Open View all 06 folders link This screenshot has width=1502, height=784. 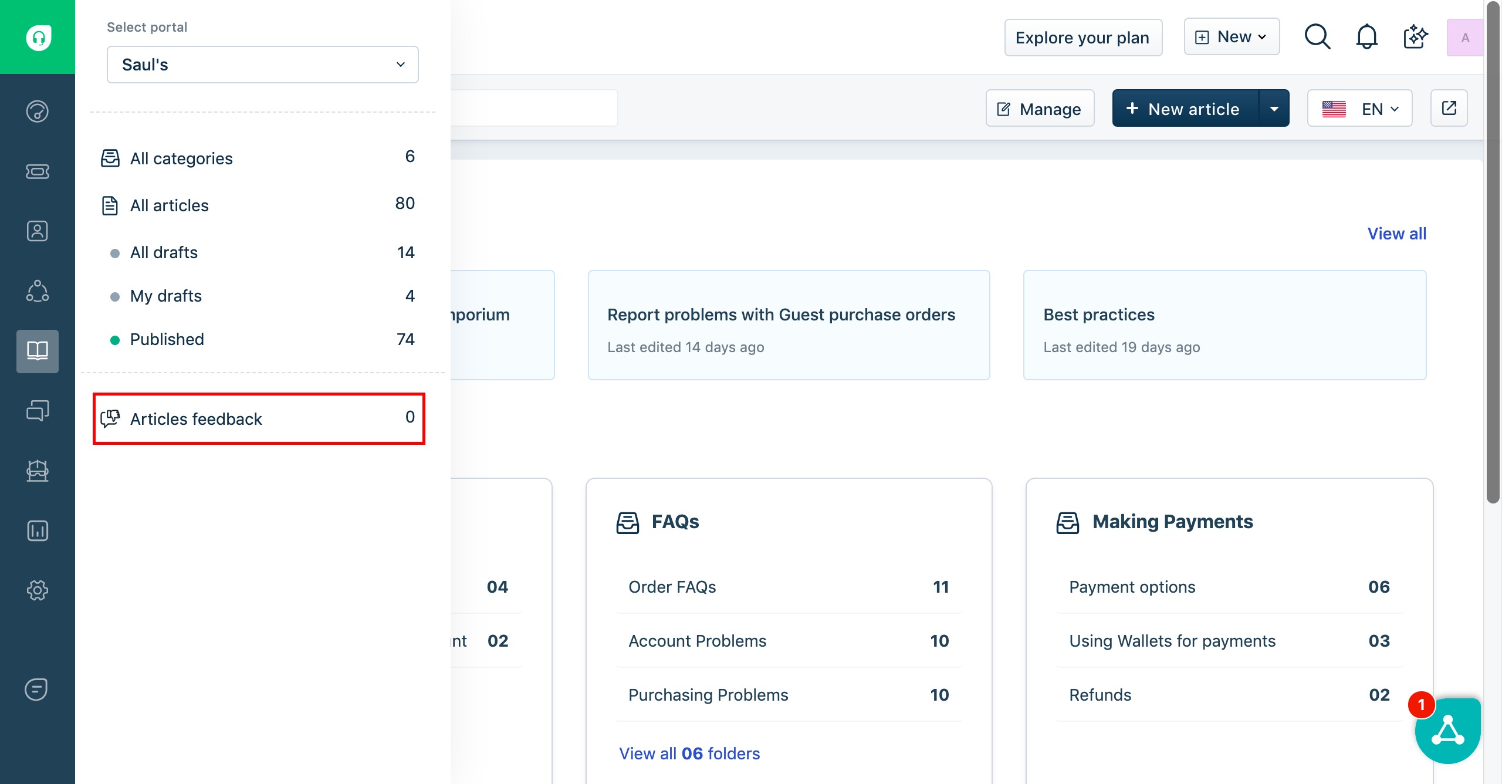click(689, 753)
